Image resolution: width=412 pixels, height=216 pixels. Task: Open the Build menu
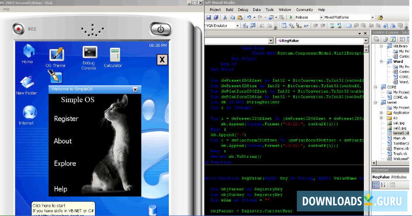point(229,10)
